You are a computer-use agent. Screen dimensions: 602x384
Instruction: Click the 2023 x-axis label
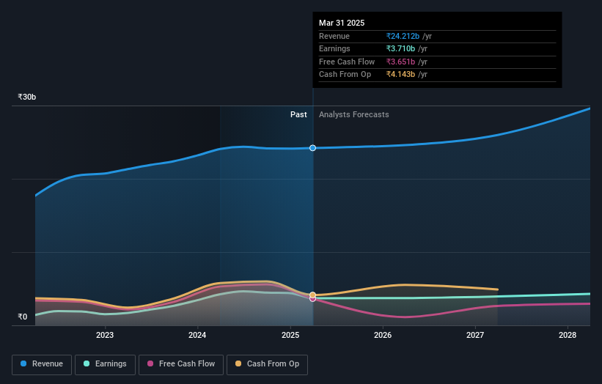(x=105, y=335)
